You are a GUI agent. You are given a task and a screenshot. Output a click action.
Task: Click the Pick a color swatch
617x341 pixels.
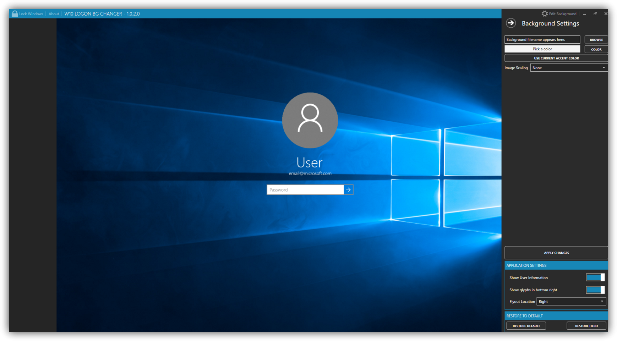[542, 49]
